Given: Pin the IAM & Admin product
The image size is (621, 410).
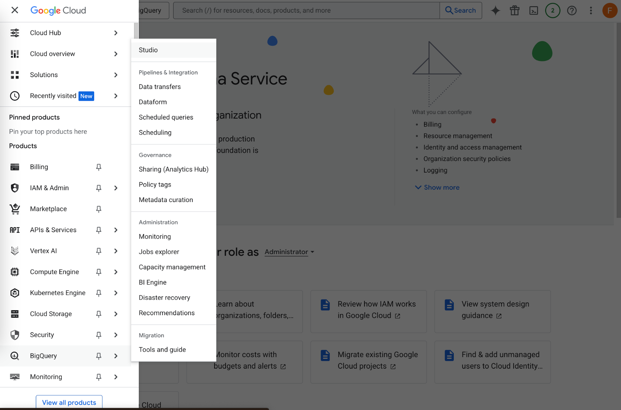Looking at the screenshot, I should coord(98,188).
